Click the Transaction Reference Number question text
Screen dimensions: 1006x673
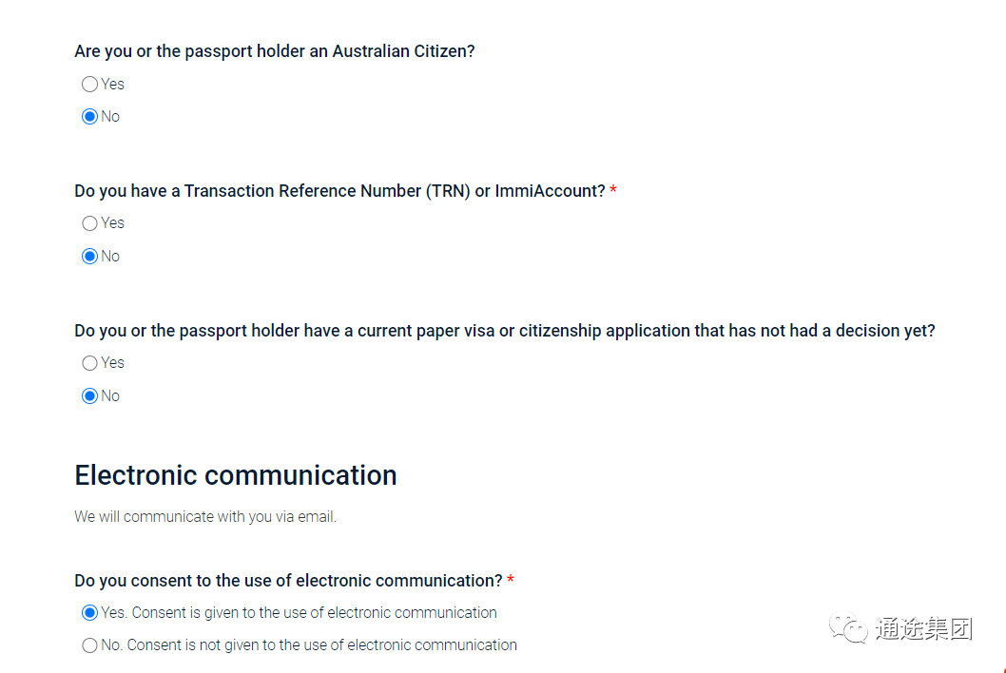click(x=340, y=191)
